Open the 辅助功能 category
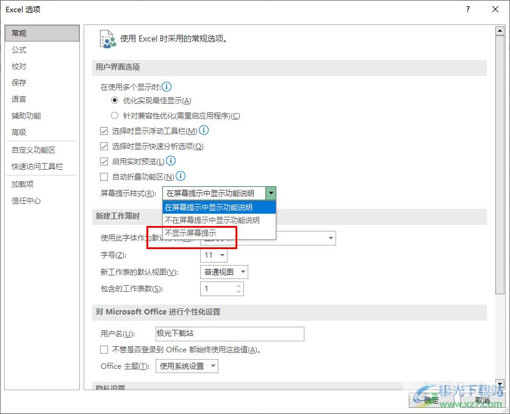 42,115
